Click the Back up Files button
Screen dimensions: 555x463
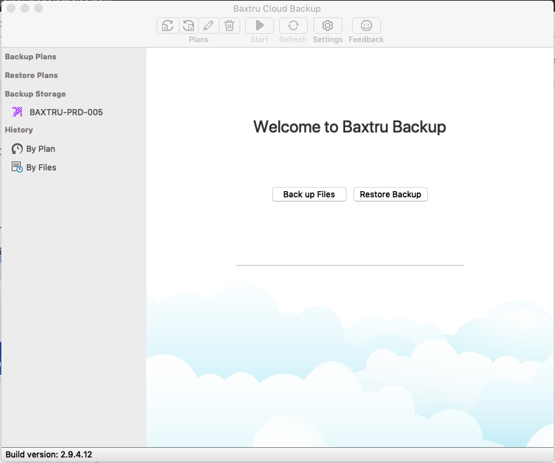click(309, 194)
